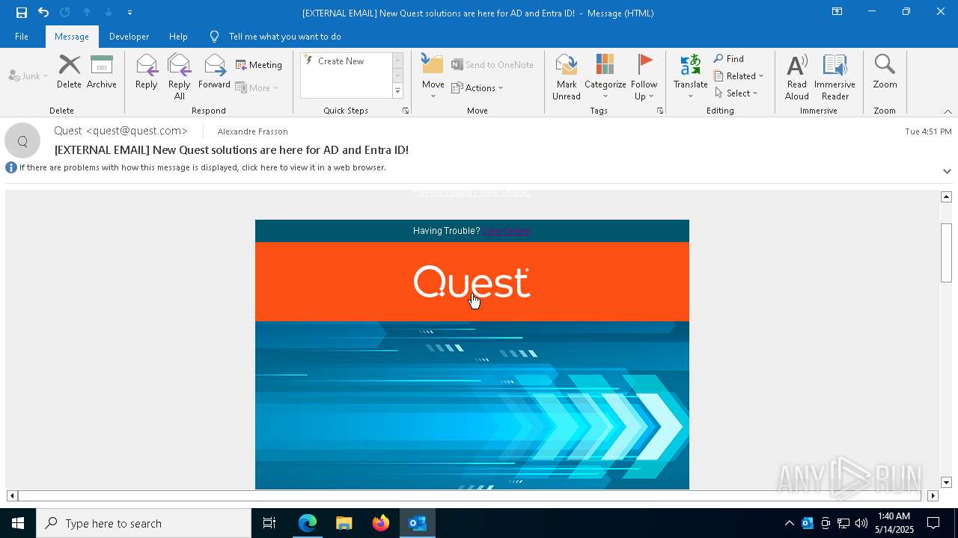Click the view in web browser info bar
This screenshot has width=958, height=538.
pos(202,167)
